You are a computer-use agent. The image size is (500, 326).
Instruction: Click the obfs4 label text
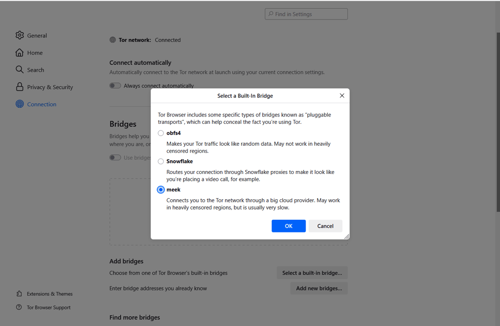click(173, 133)
